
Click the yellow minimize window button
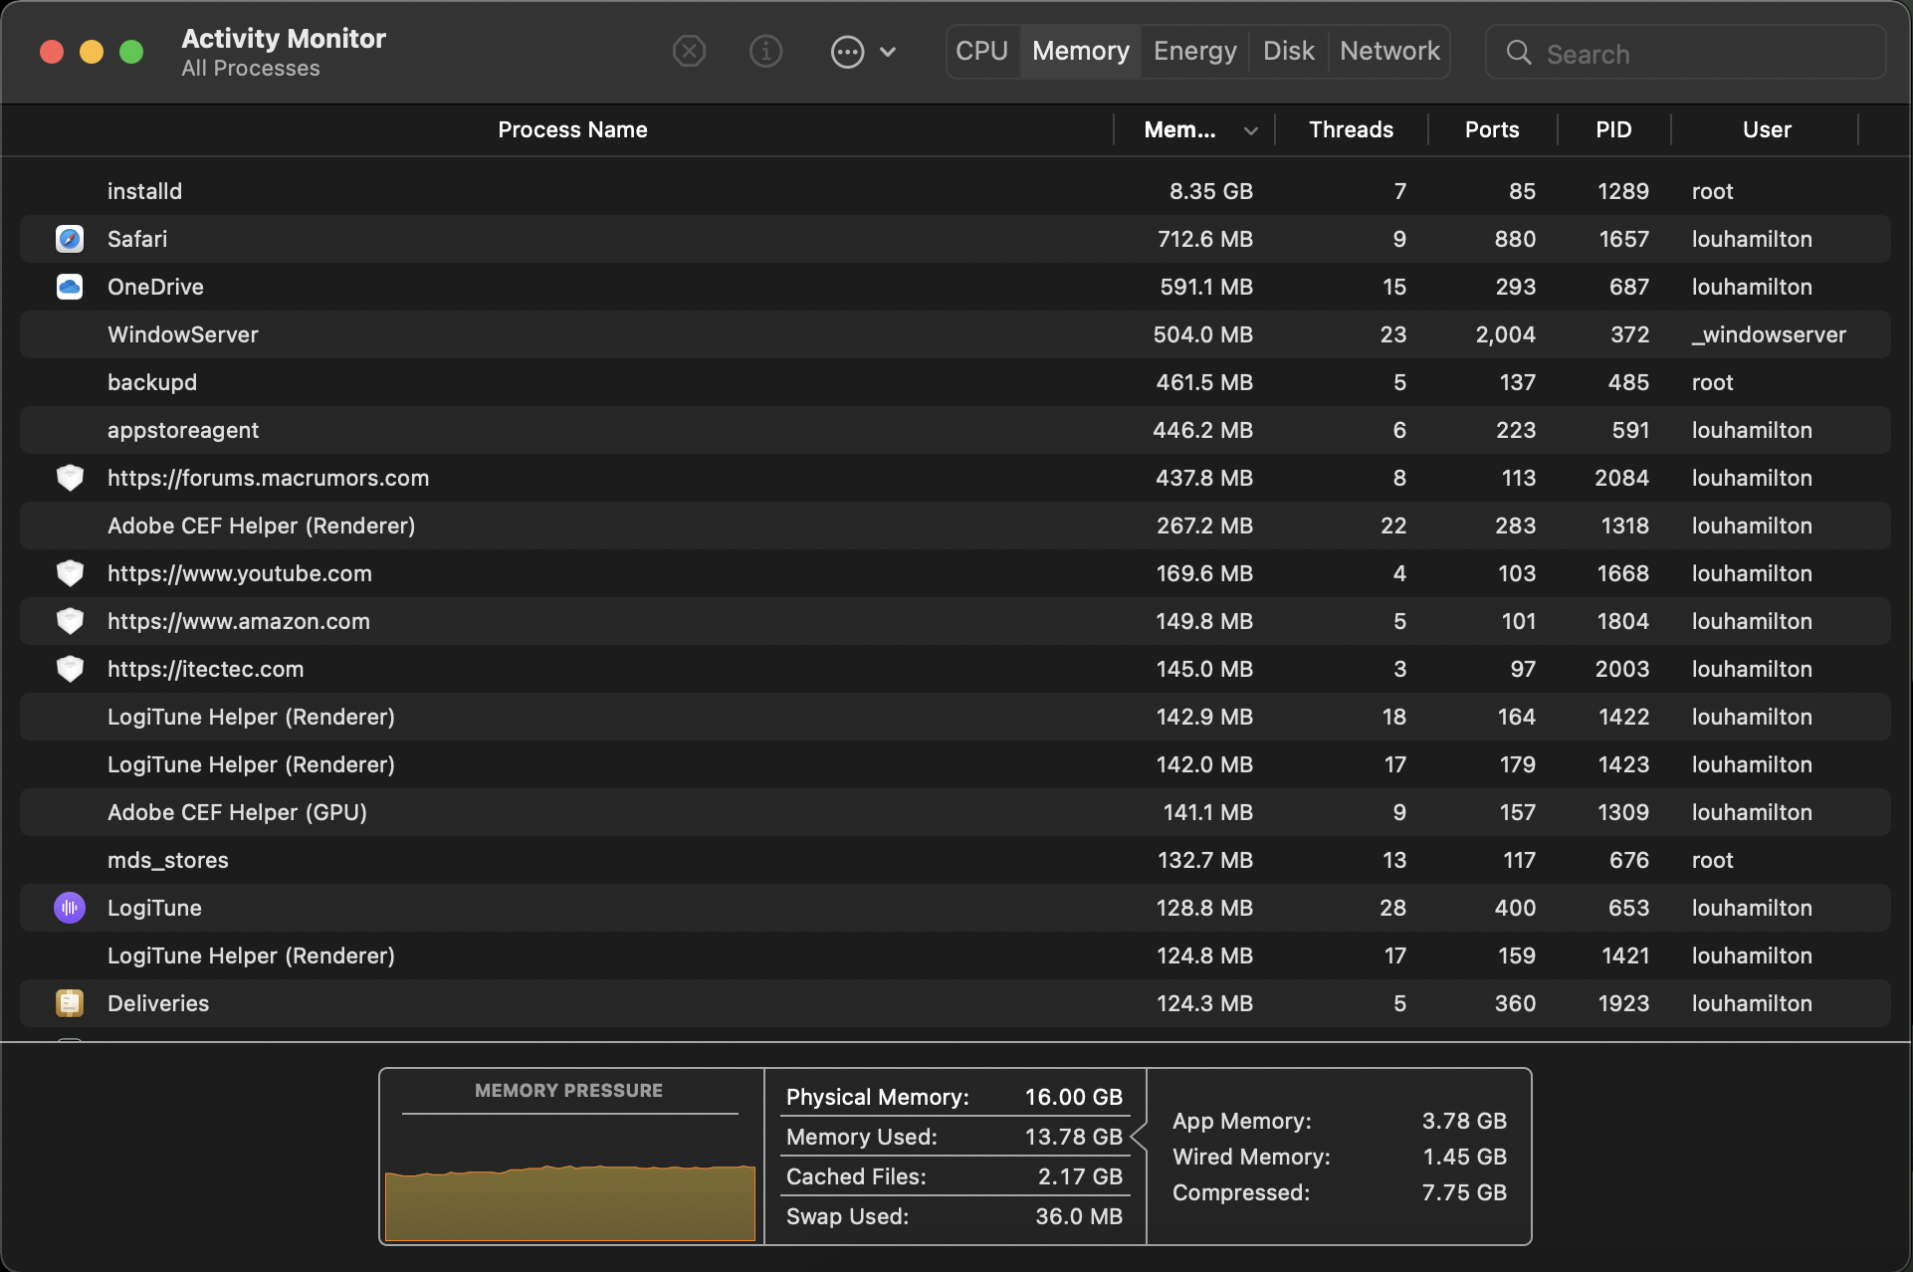click(x=92, y=52)
